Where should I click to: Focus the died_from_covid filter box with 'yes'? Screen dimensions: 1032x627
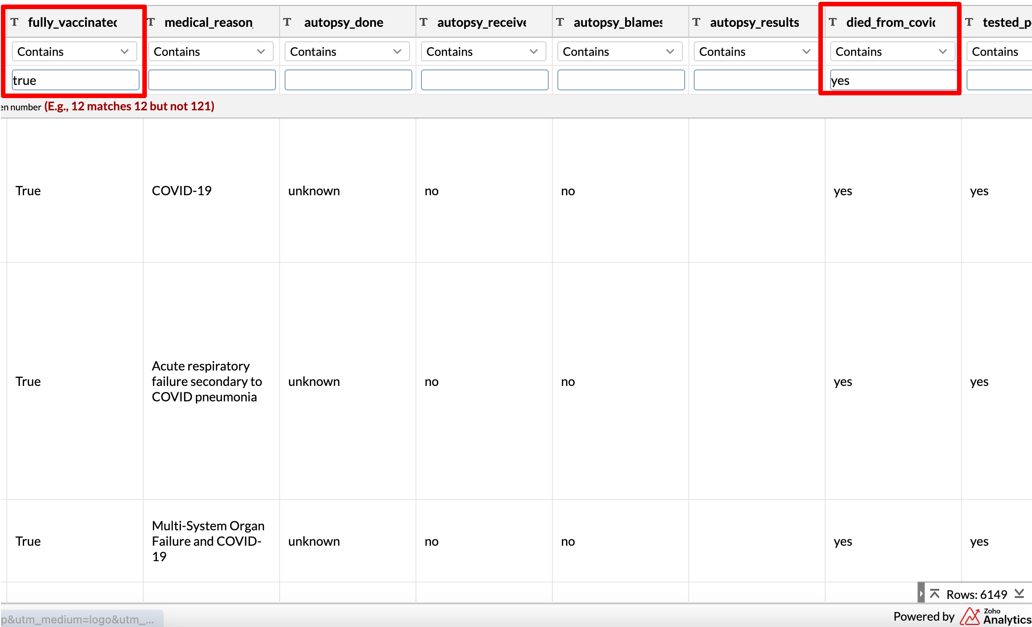point(893,80)
